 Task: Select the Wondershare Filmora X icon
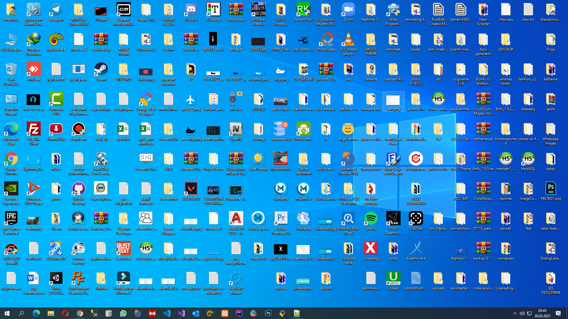coord(124,283)
